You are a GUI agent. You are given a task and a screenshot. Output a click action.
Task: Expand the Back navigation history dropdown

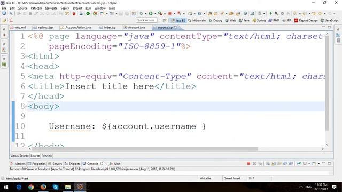pyautogui.click(x=325, y=13)
